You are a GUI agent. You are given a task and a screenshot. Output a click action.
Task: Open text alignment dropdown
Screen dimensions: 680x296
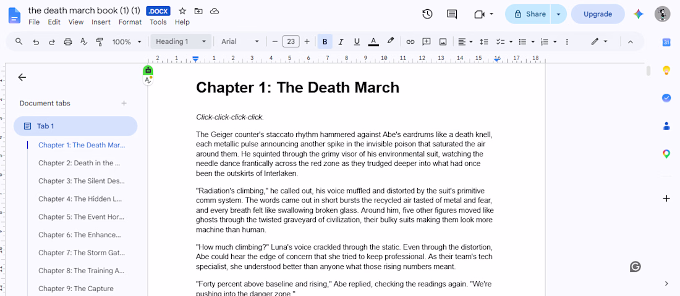pos(465,42)
